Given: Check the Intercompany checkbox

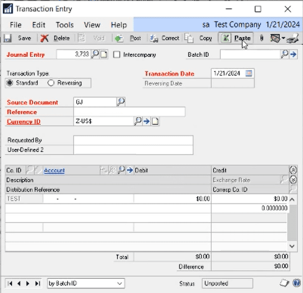Looking at the screenshot, I should [x=116, y=55].
